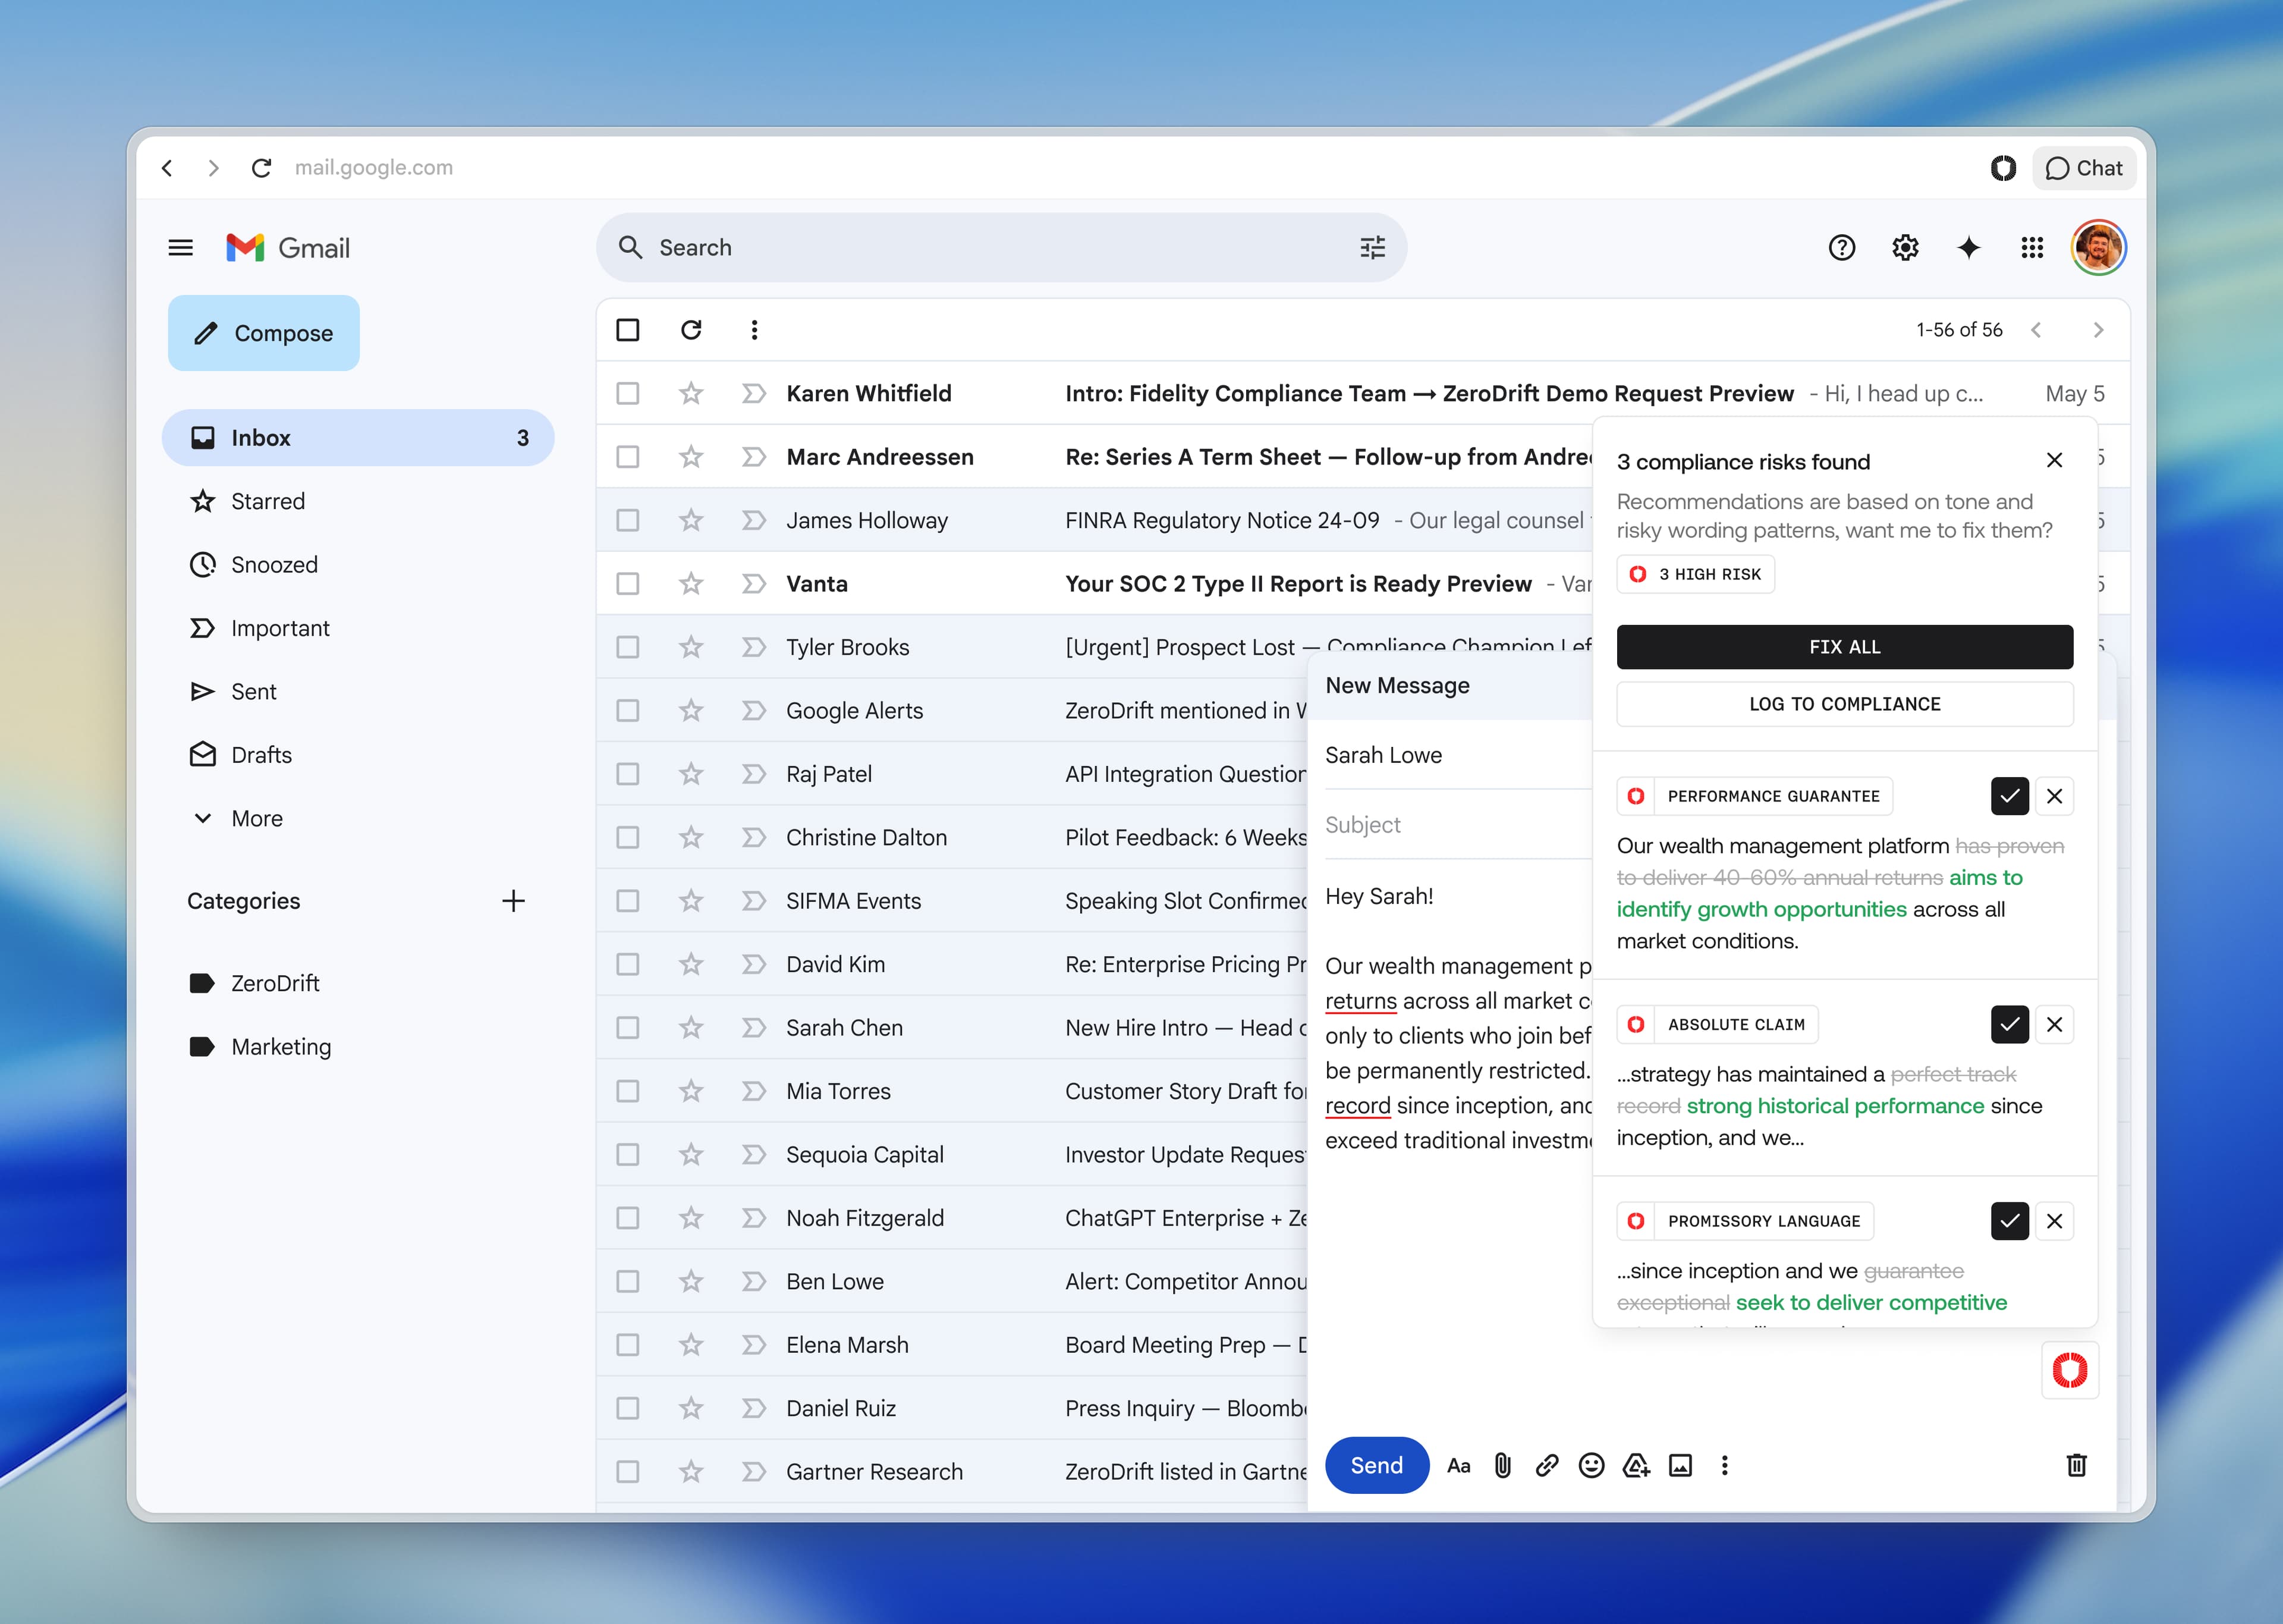Star the Raj Patel email
The height and width of the screenshot is (1624, 2283).
coord(691,774)
